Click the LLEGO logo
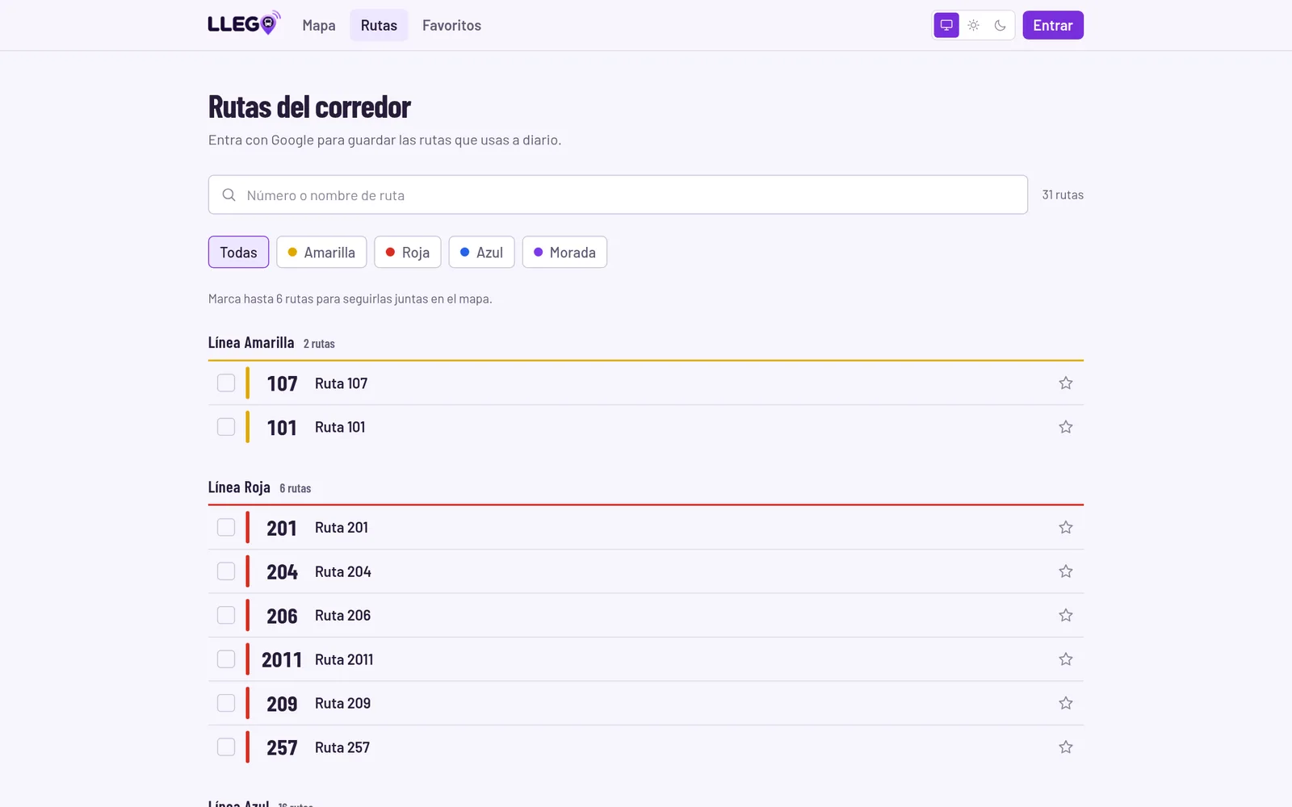Image resolution: width=1292 pixels, height=807 pixels. click(244, 24)
